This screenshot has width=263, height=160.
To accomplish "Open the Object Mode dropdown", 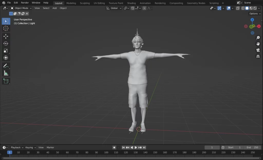I will pyautogui.click(x=21, y=8).
